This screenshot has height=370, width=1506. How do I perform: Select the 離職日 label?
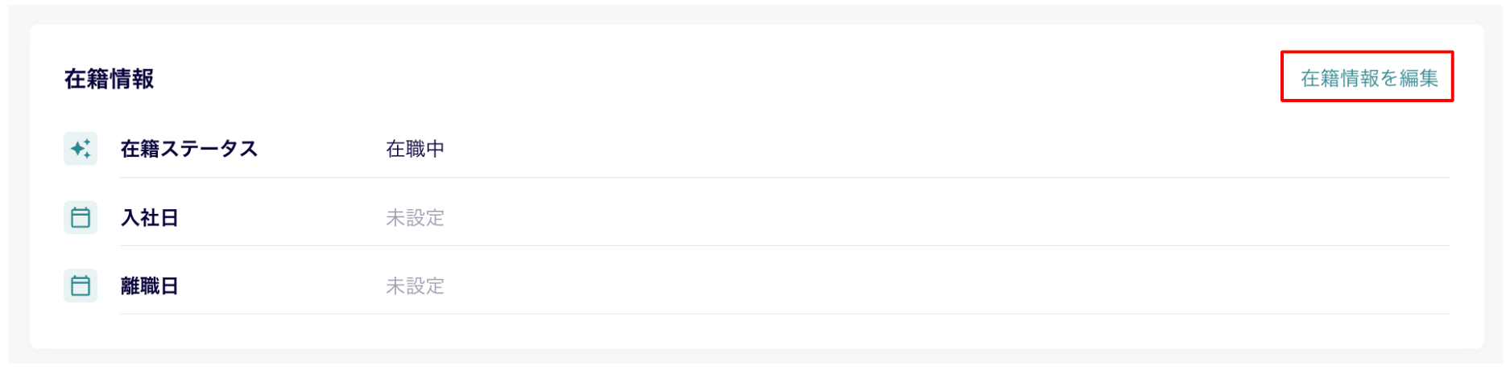[150, 286]
